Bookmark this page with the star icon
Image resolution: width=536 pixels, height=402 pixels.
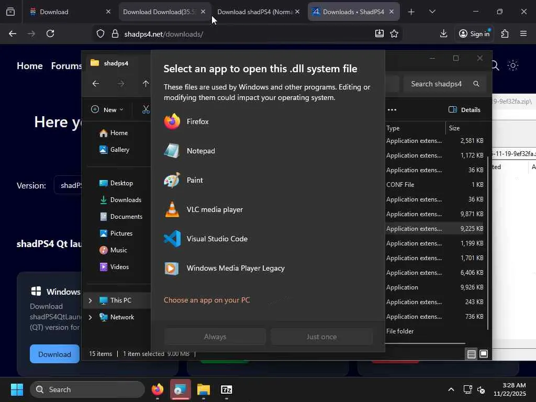pyautogui.click(x=394, y=33)
